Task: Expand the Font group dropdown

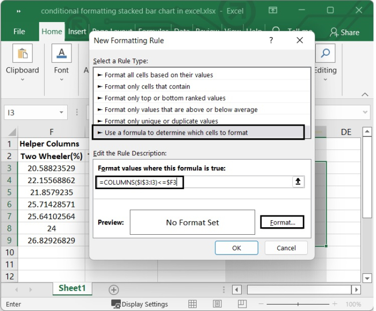Action: coord(62,79)
